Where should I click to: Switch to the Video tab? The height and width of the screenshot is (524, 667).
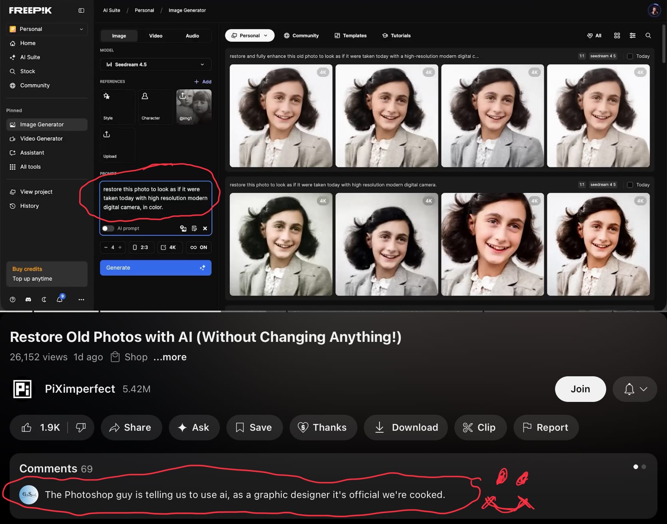[x=156, y=36]
